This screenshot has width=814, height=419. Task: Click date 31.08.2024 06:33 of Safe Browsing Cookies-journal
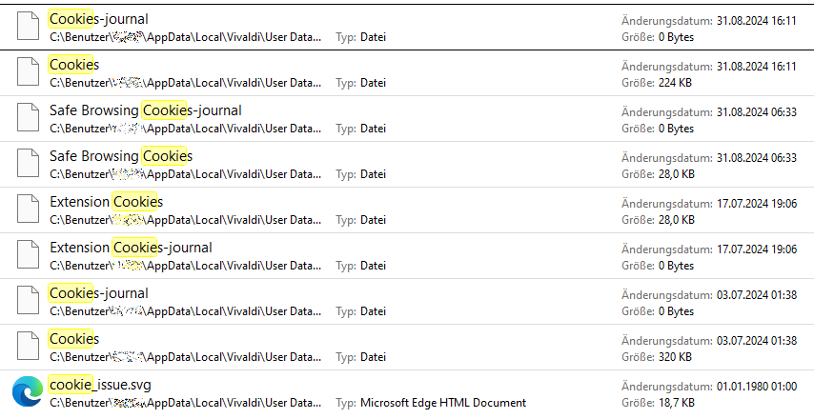tap(757, 112)
